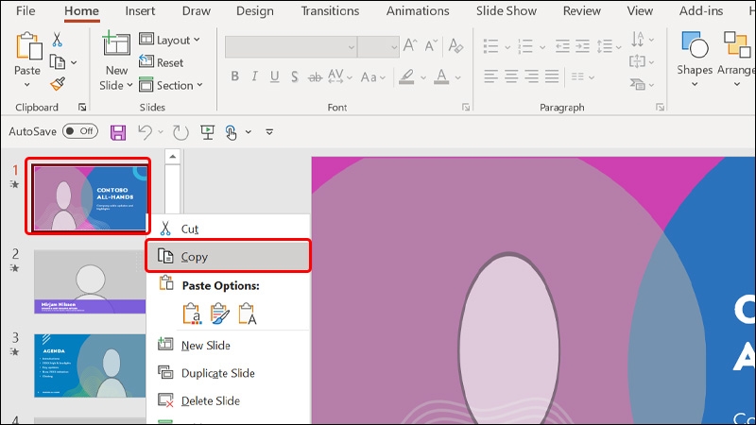Toggle text Shadow formatting
Image resolution: width=756 pixels, height=425 pixels.
(x=294, y=76)
